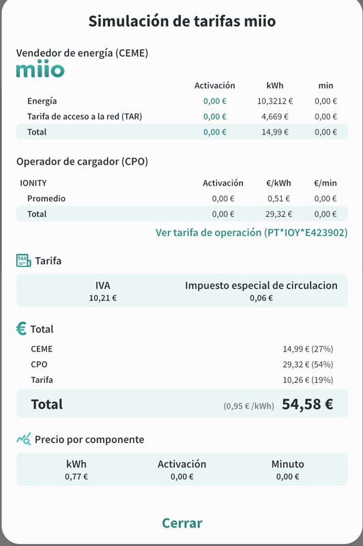The height and width of the screenshot is (546, 363).
Task: Click the CPO share 29,32 € (54%)
Action: coord(308,364)
